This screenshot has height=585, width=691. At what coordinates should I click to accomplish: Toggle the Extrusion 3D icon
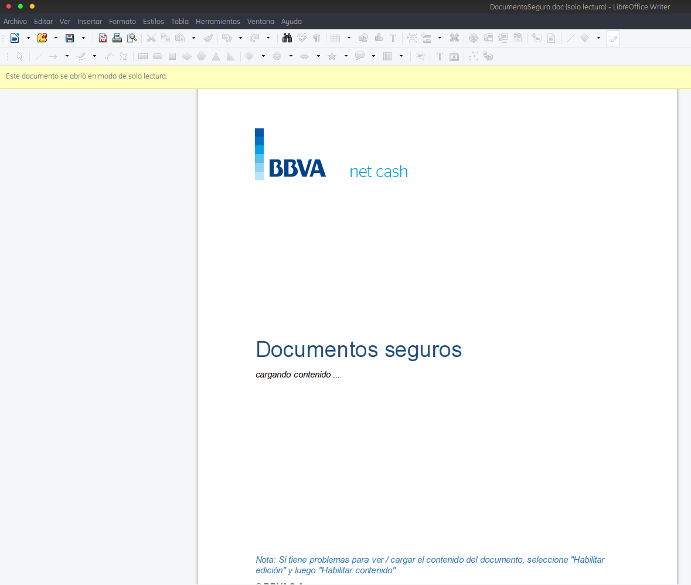[x=488, y=56]
